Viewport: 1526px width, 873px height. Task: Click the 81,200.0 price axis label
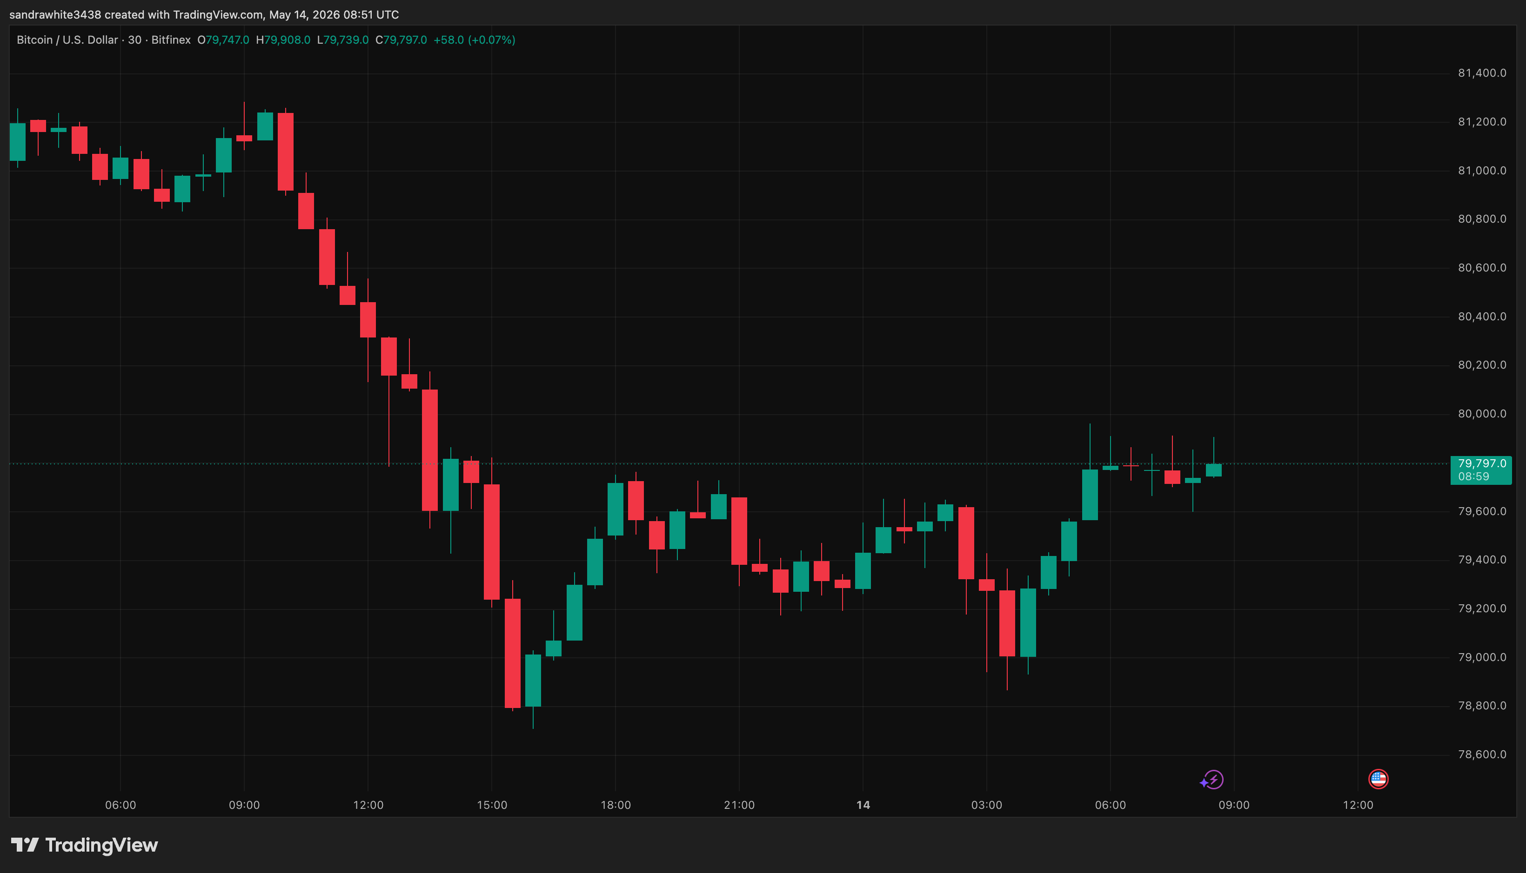[1482, 122]
